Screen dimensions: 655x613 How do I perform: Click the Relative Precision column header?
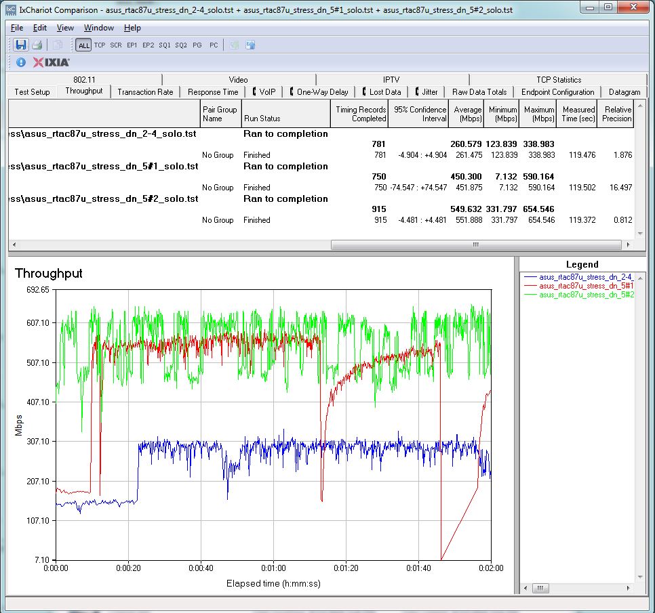click(616, 114)
